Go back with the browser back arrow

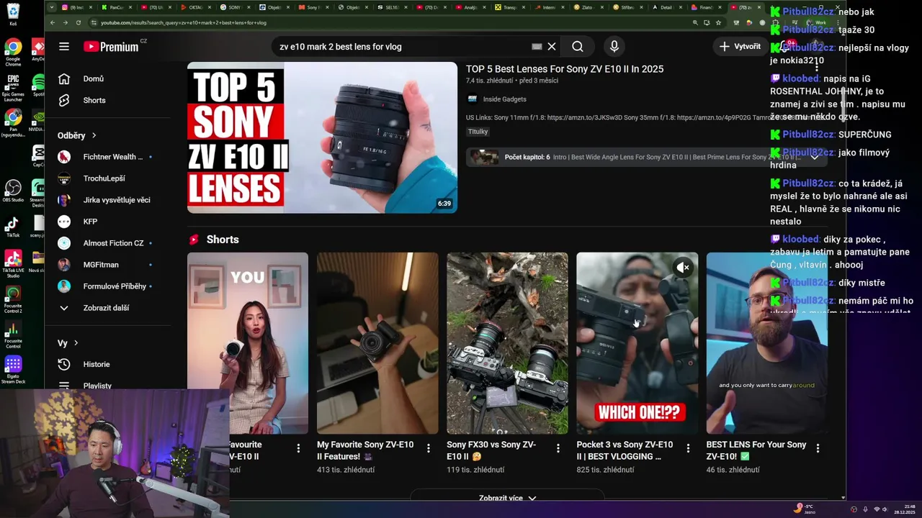[53, 22]
